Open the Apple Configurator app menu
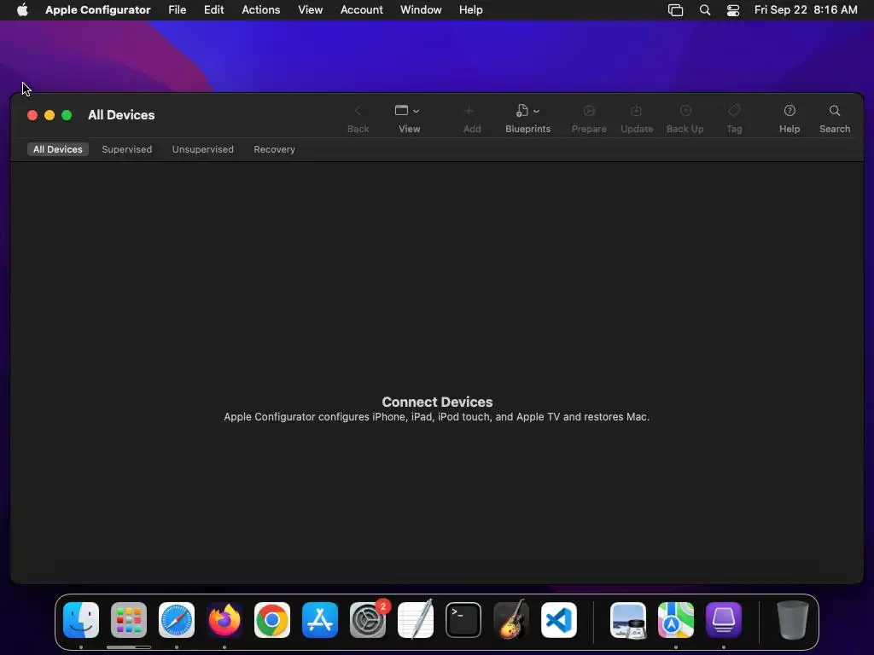874x655 pixels. pos(97,9)
